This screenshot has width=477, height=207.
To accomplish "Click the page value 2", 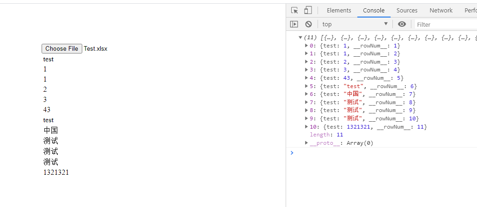I will pos(45,89).
